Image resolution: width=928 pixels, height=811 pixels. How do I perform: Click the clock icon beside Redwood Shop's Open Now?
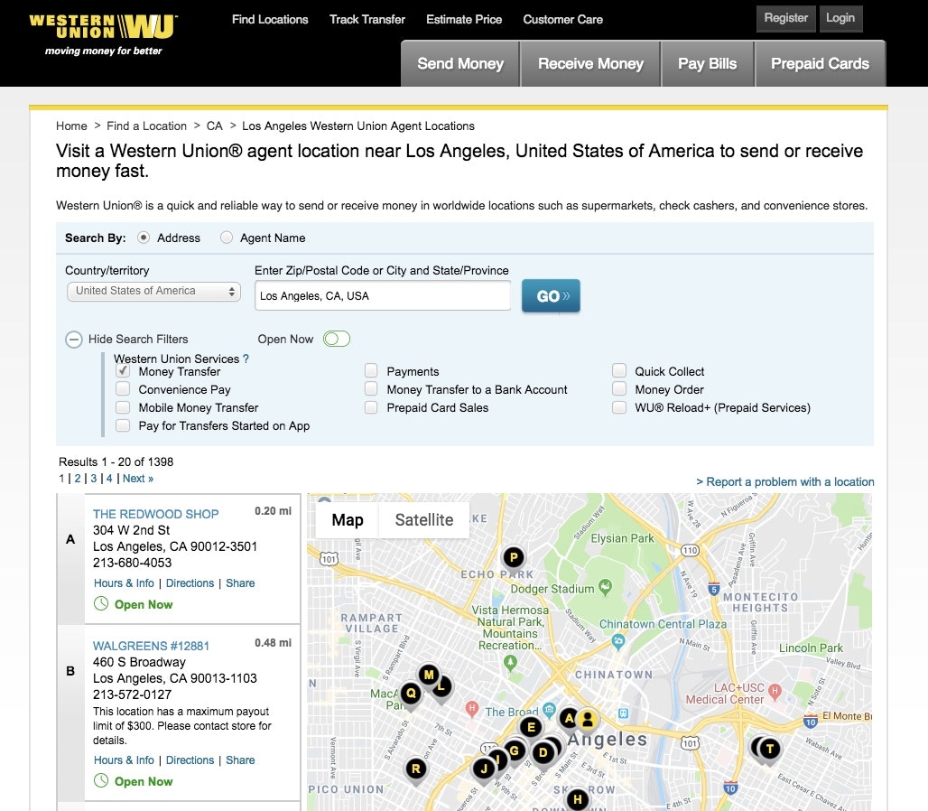click(100, 604)
